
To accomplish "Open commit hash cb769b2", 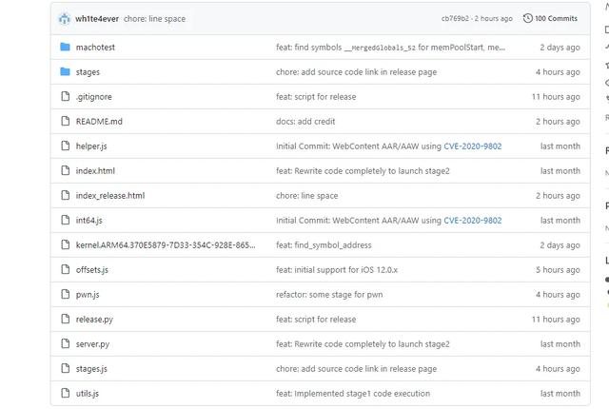I will [x=455, y=18].
